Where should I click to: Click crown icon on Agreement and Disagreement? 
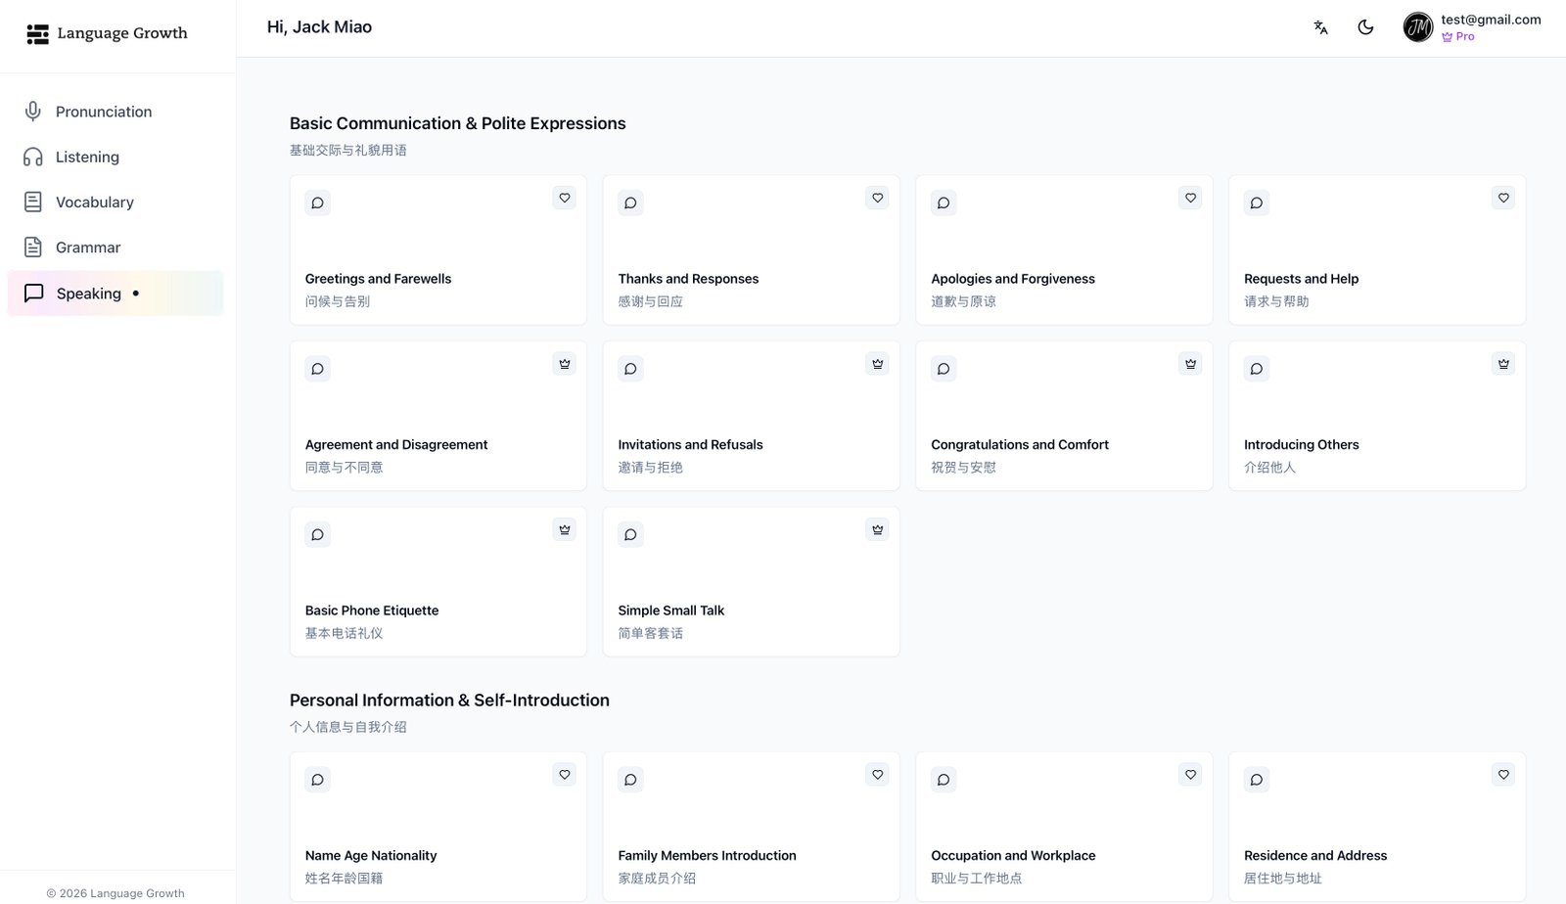(565, 364)
